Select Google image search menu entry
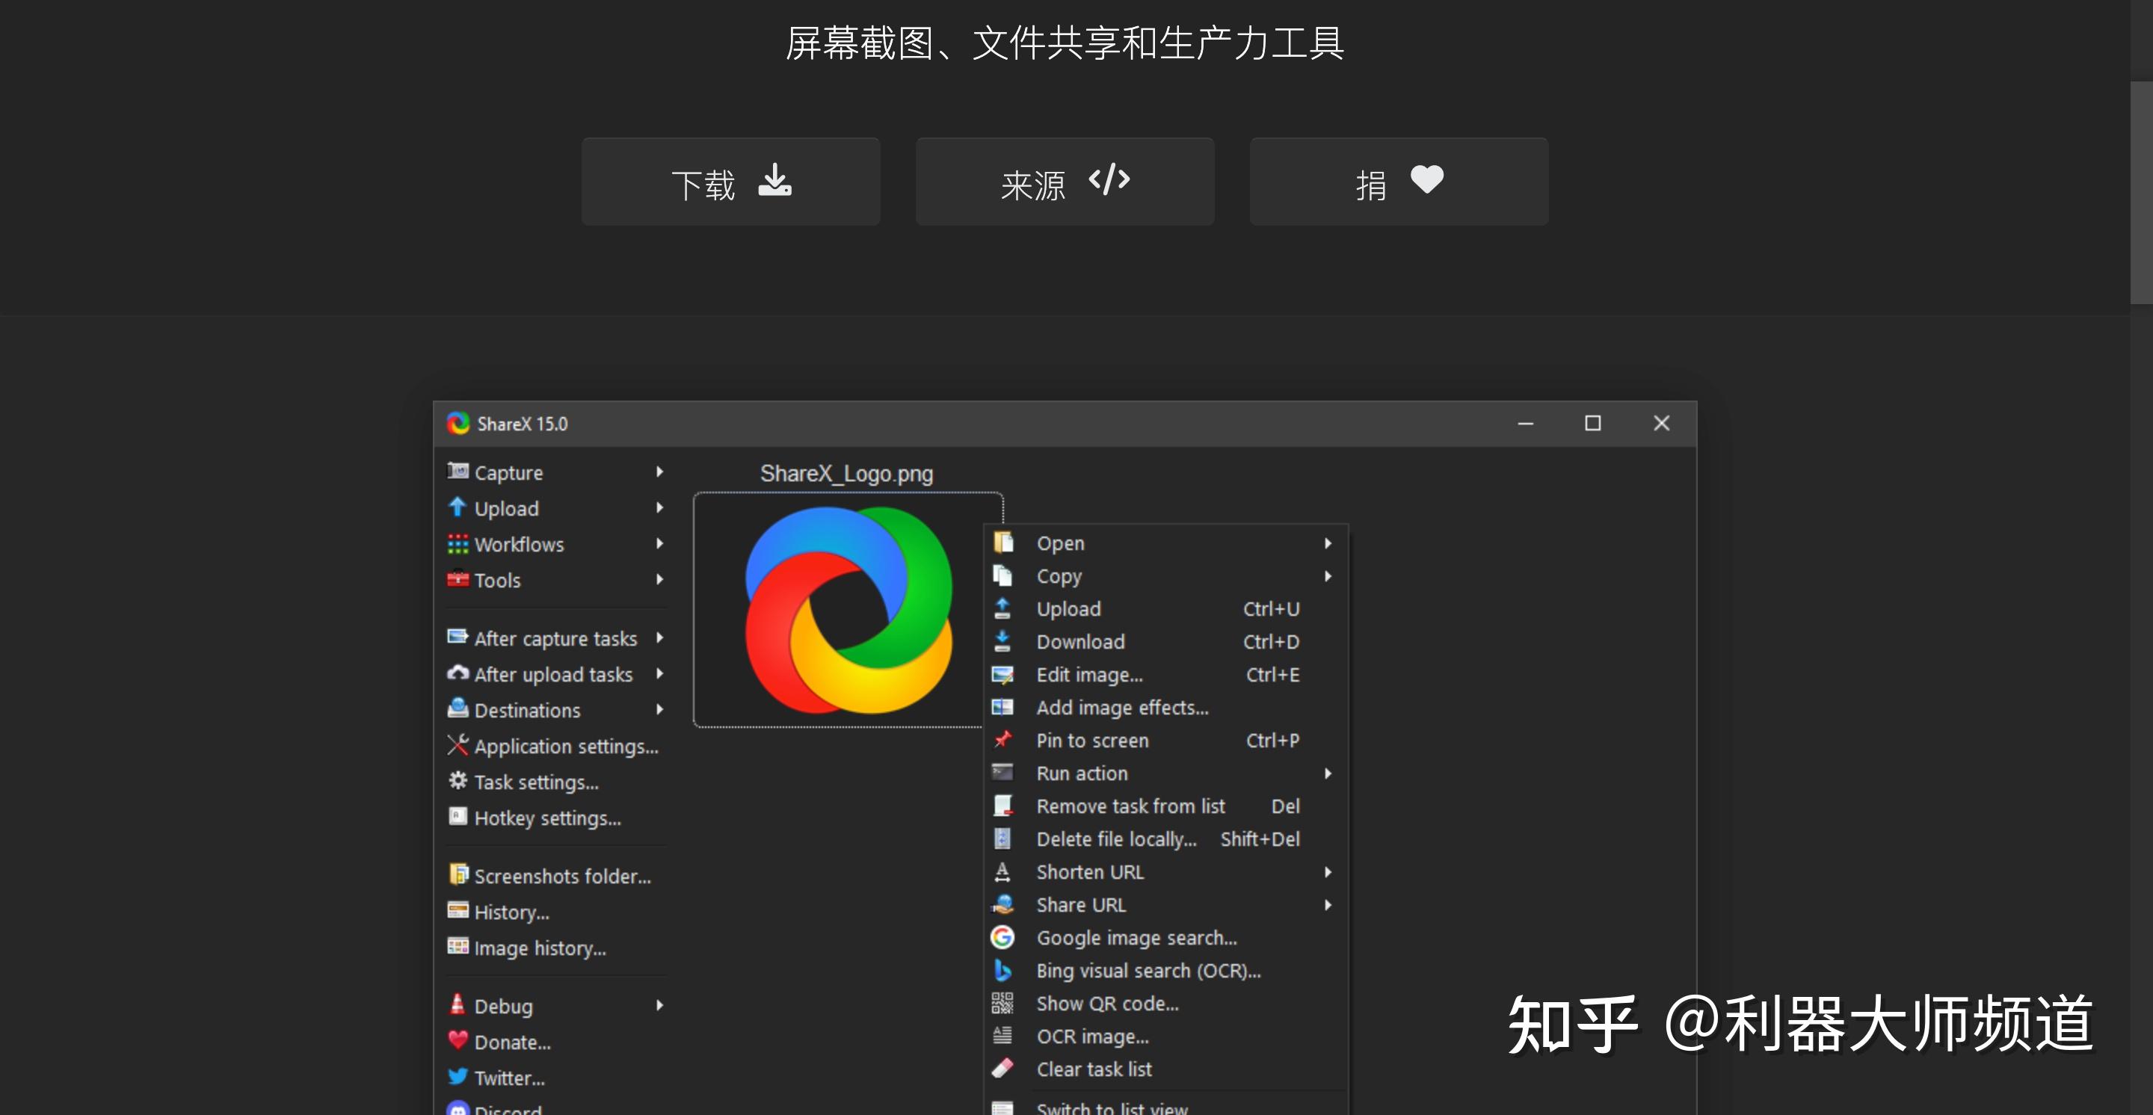Image resolution: width=2153 pixels, height=1115 pixels. click(1166, 938)
